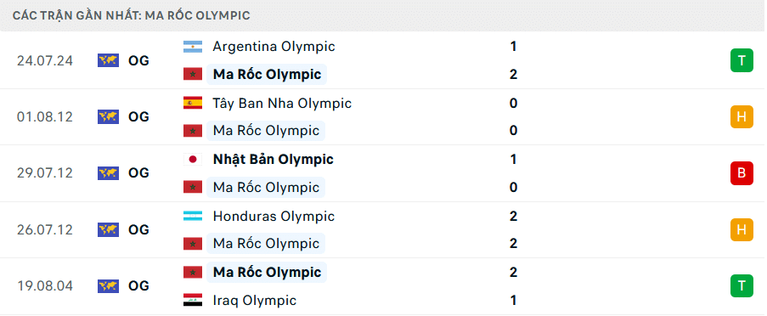Viewport: 767px width, 316px height.
Task: Click the Japan flag icon
Action: [193, 160]
